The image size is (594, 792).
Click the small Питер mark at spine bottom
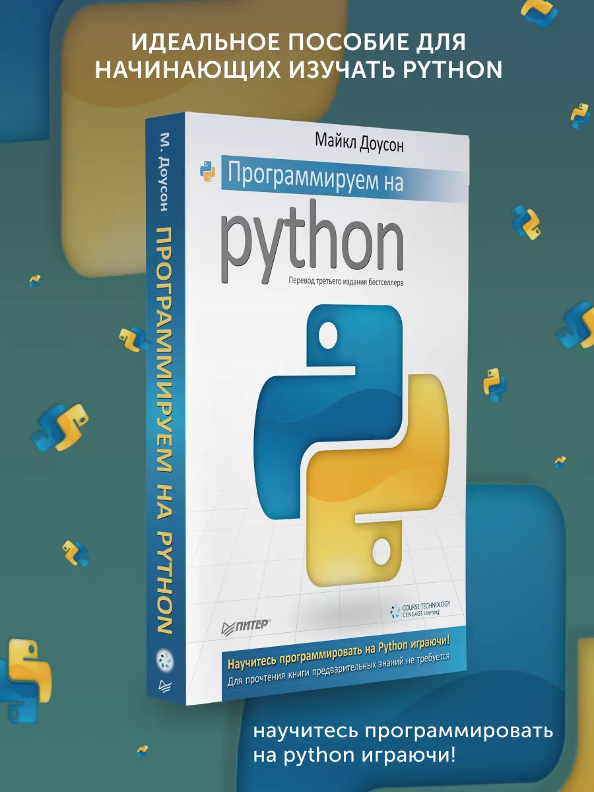tap(162, 684)
